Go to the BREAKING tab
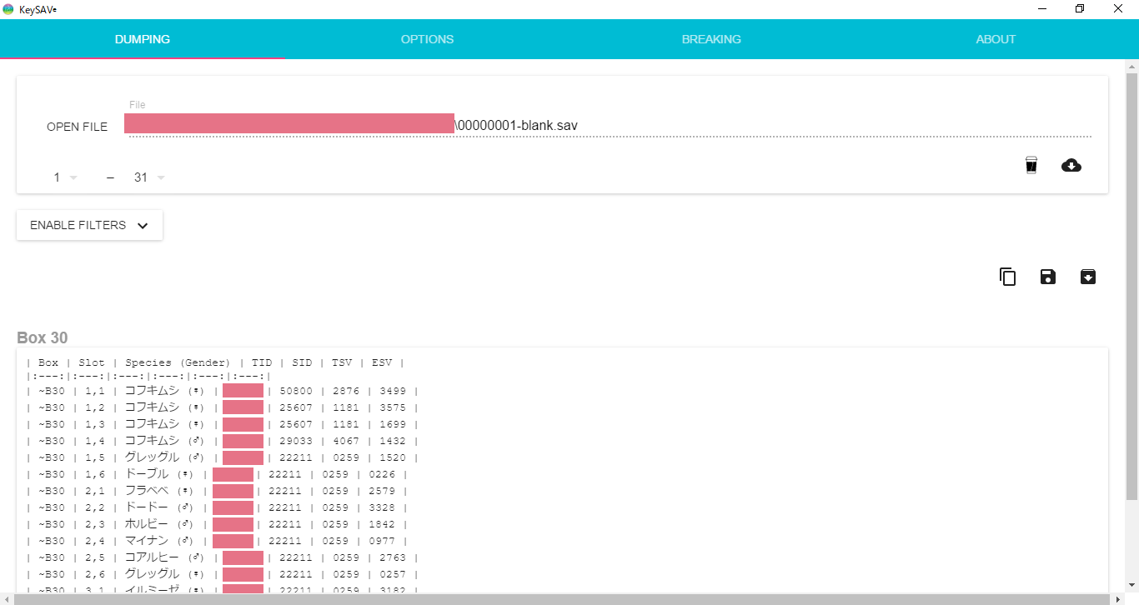The height and width of the screenshot is (605, 1139). pyautogui.click(x=711, y=39)
